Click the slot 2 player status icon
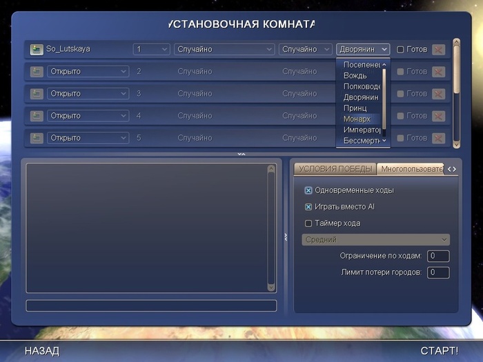Image resolution: width=483 pixels, height=362 pixels. [37, 72]
